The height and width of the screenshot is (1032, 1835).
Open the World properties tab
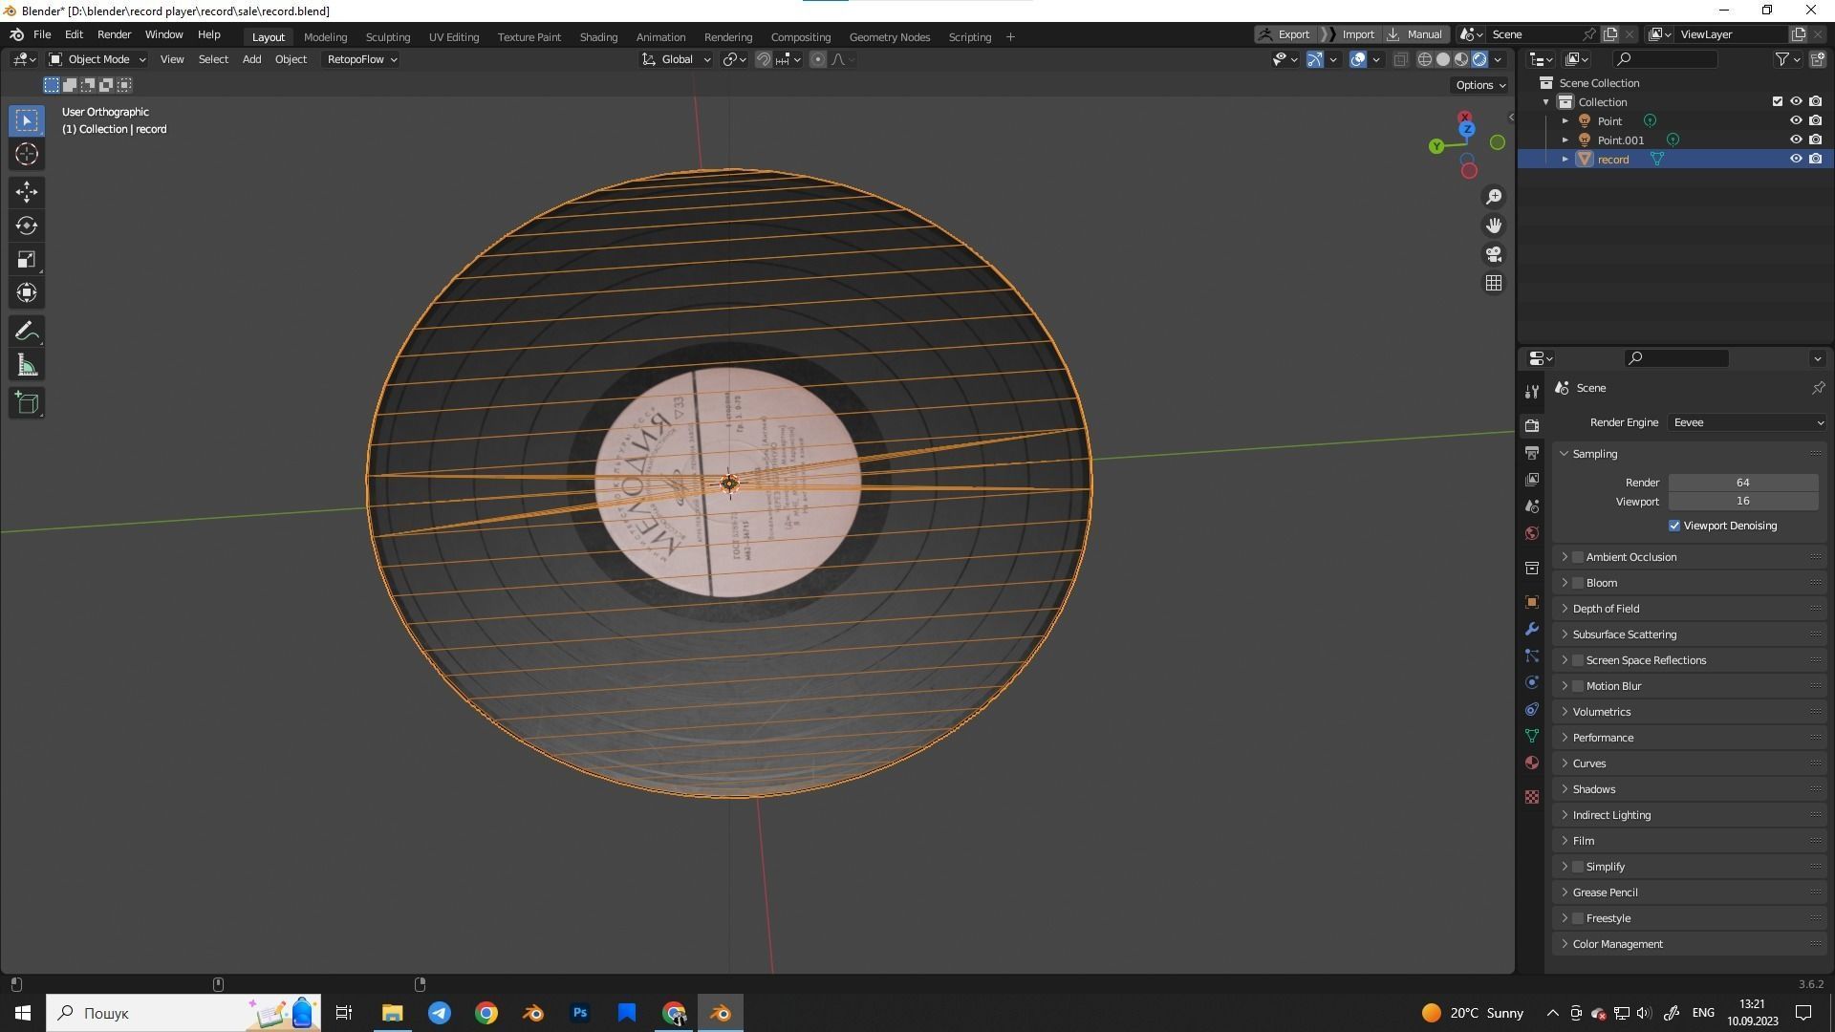tap(1532, 533)
